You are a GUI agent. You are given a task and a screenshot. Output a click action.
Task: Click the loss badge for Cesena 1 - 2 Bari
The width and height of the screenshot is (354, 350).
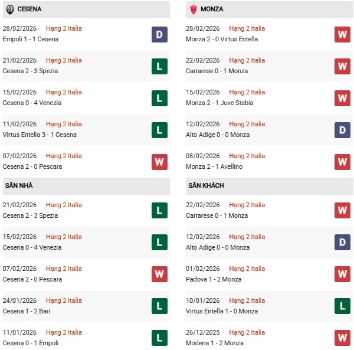click(159, 306)
